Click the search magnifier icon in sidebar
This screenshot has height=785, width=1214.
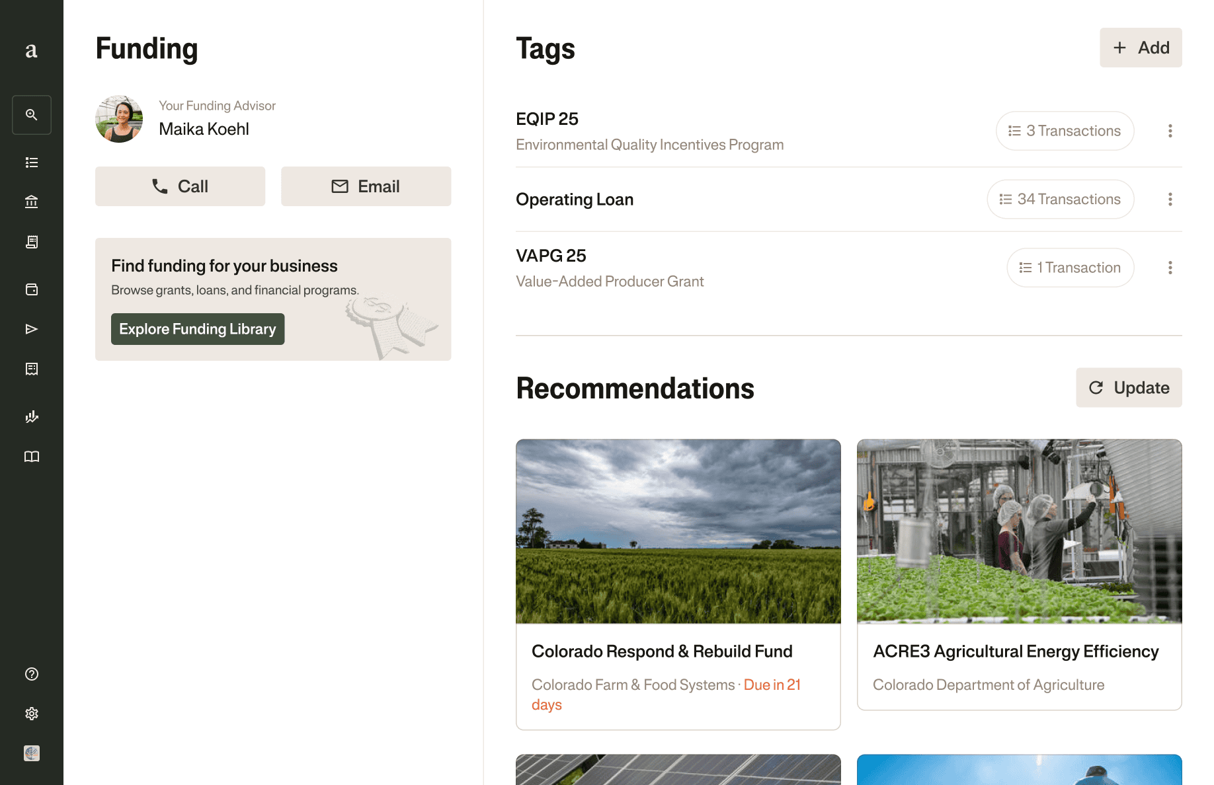pos(31,115)
